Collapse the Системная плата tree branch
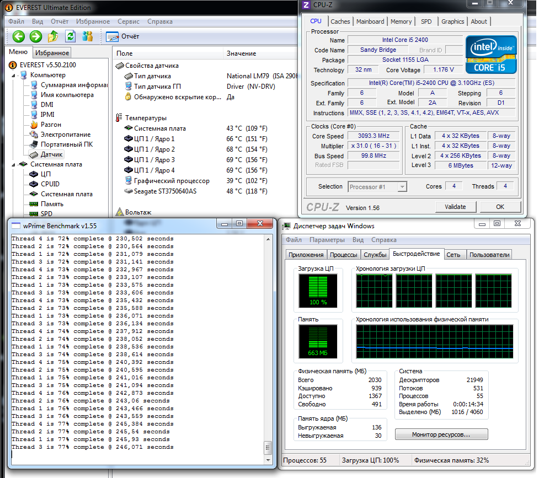Screen dimensions: 539x478 pos(14,164)
